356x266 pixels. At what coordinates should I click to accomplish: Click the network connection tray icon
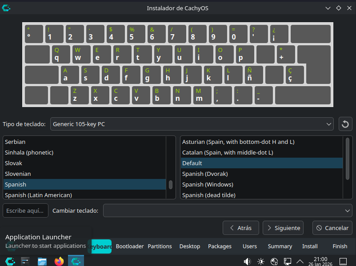(288, 261)
